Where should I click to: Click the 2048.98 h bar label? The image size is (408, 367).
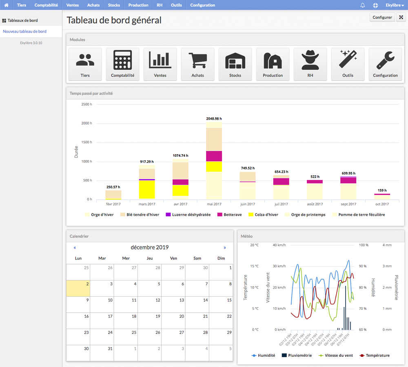click(214, 119)
